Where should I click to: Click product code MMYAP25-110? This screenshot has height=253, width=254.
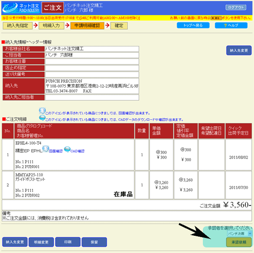[x=29, y=175]
